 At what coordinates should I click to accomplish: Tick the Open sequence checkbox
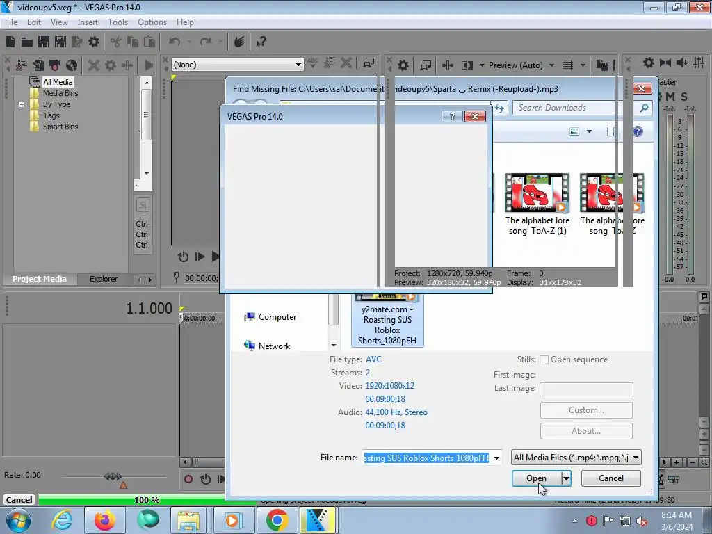tap(544, 359)
